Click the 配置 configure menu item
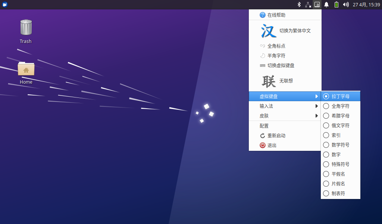Screen dimensions: 382x224 coord(264,126)
